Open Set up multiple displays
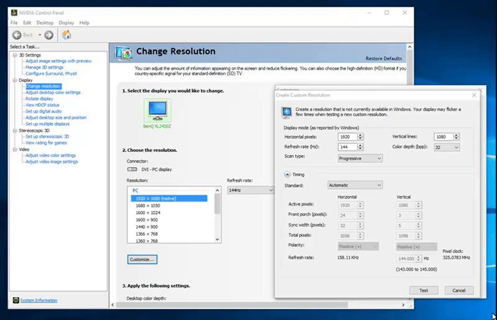The height and width of the screenshot is (320, 497). point(48,124)
